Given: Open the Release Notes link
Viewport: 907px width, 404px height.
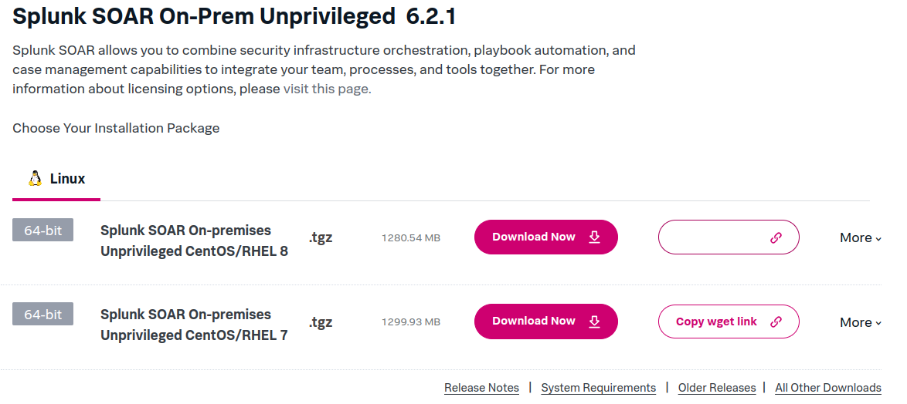Looking at the screenshot, I should [481, 388].
